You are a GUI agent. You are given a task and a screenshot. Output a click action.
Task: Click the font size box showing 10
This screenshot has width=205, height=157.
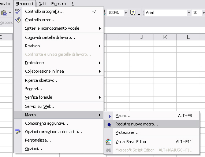[x=197, y=13]
